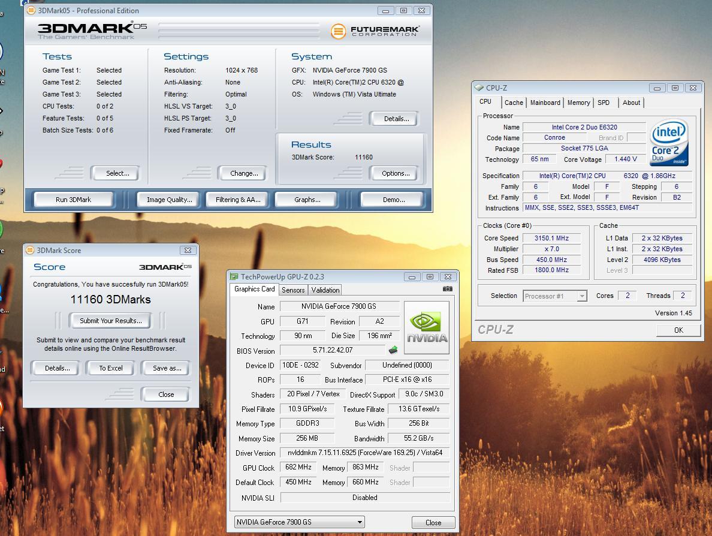Image resolution: width=712 pixels, height=536 pixels.
Task: Minimize the GPU-Z window
Action: point(412,276)
